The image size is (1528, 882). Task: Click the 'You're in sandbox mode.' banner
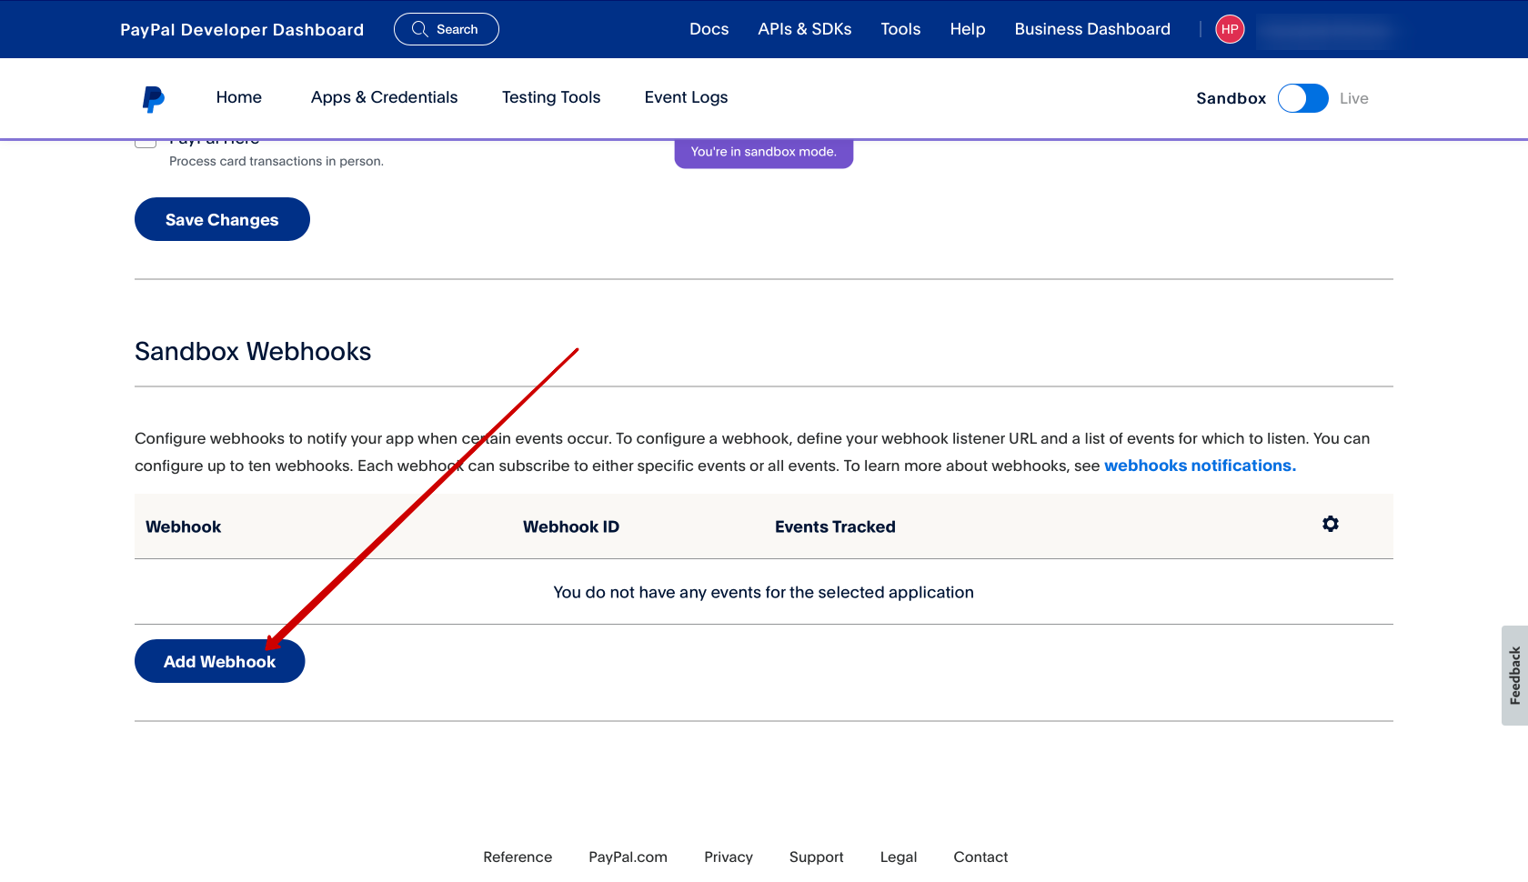pyautogui.click(x=763, y=152)
